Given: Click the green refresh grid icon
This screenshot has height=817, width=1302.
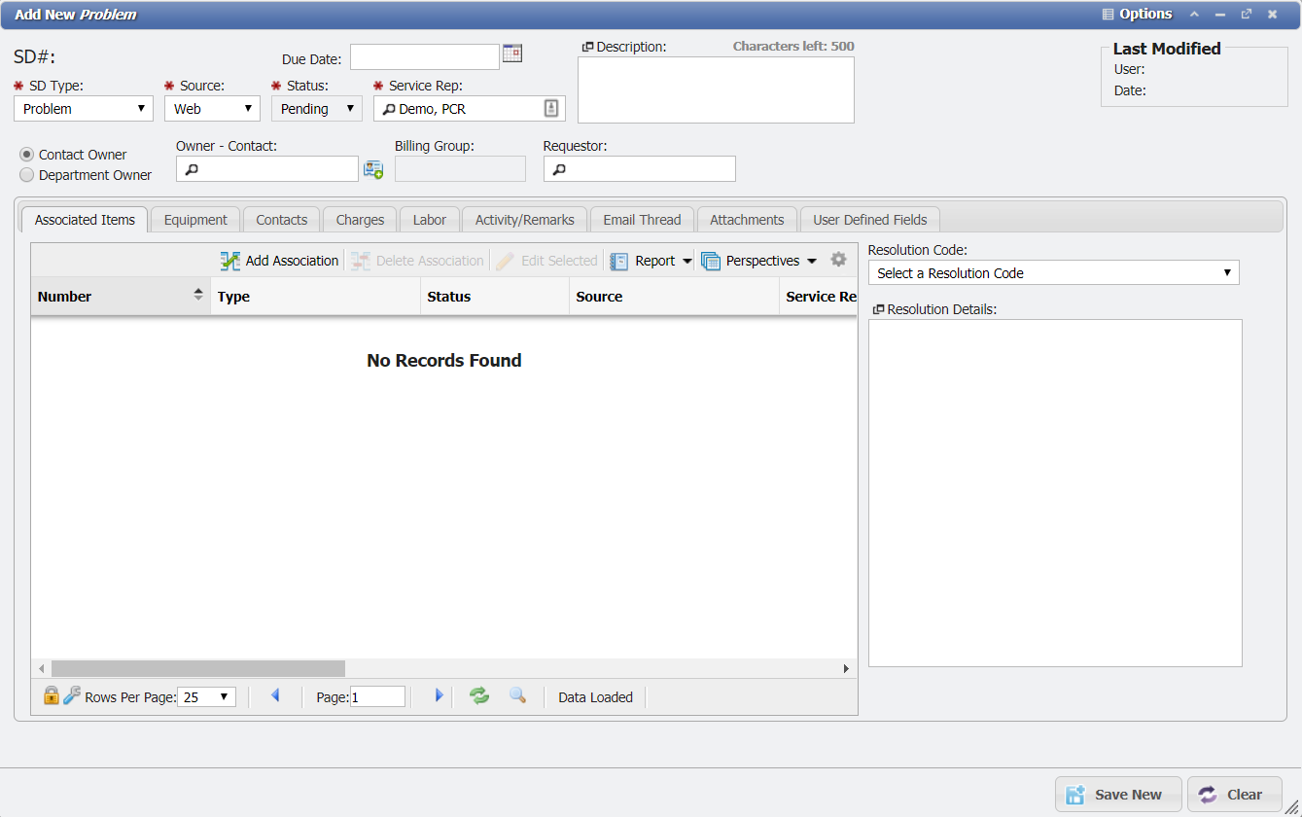Looking at the screenshot, I should (x=479, y=696).
